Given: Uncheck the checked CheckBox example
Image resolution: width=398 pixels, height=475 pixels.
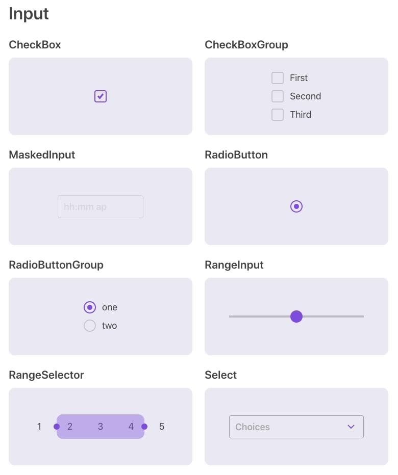Looking at the screenshot, I should point(101,96).
